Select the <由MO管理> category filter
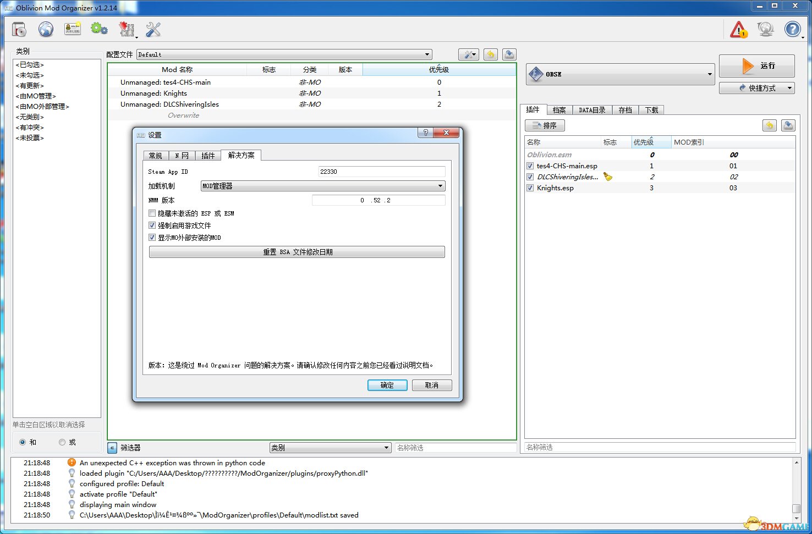The image size is (812, 534). point(36,96)
